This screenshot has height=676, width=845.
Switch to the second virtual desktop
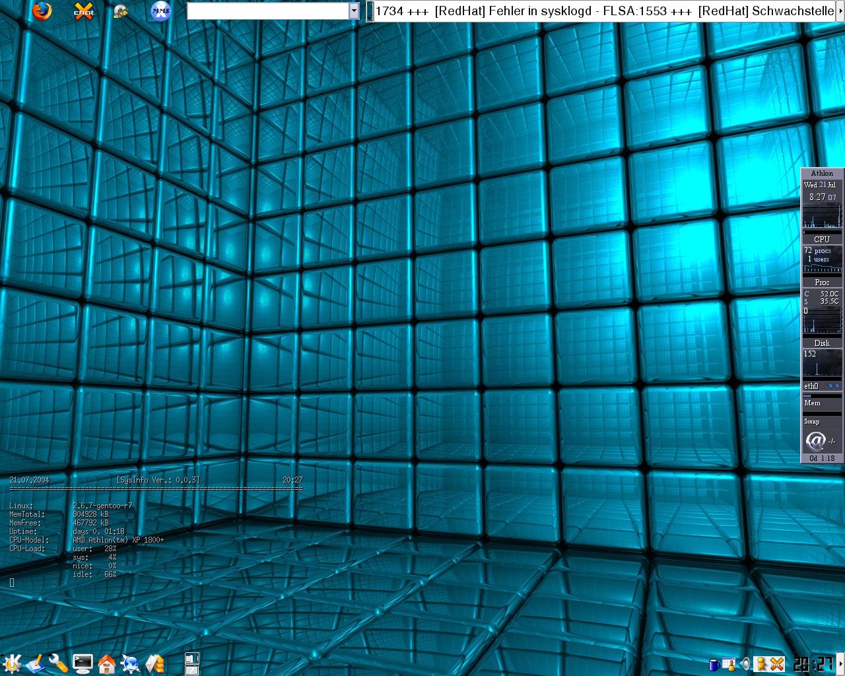point(192,670)
